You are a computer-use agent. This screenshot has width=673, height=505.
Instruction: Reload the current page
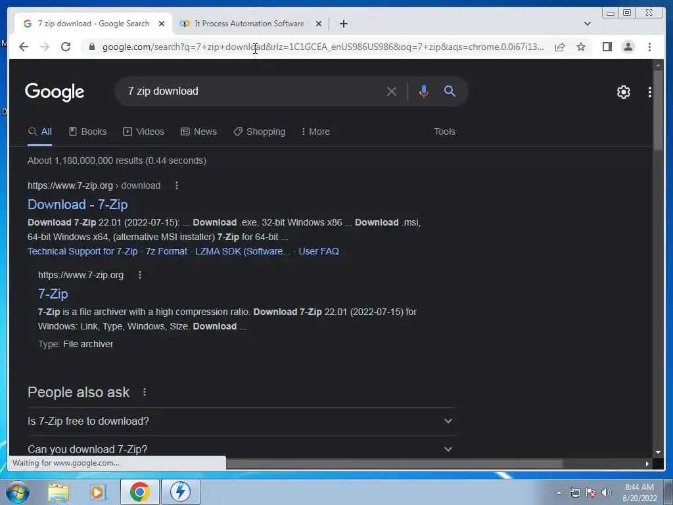coord(66,47)
